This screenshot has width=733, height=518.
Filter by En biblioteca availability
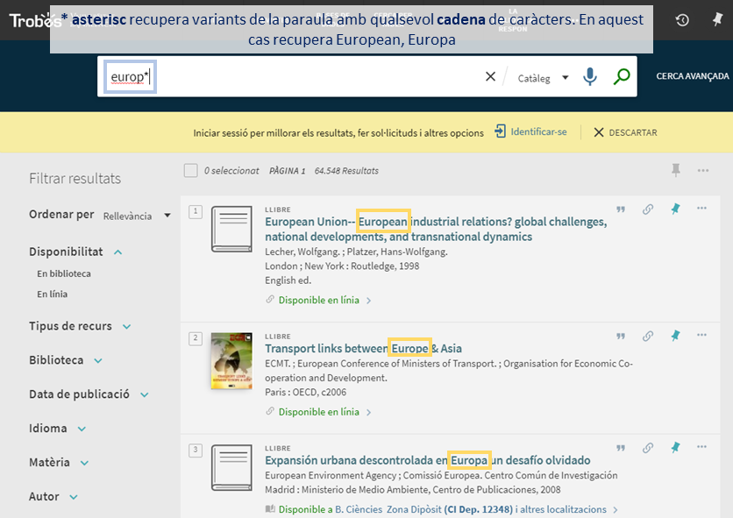(64, 274)
